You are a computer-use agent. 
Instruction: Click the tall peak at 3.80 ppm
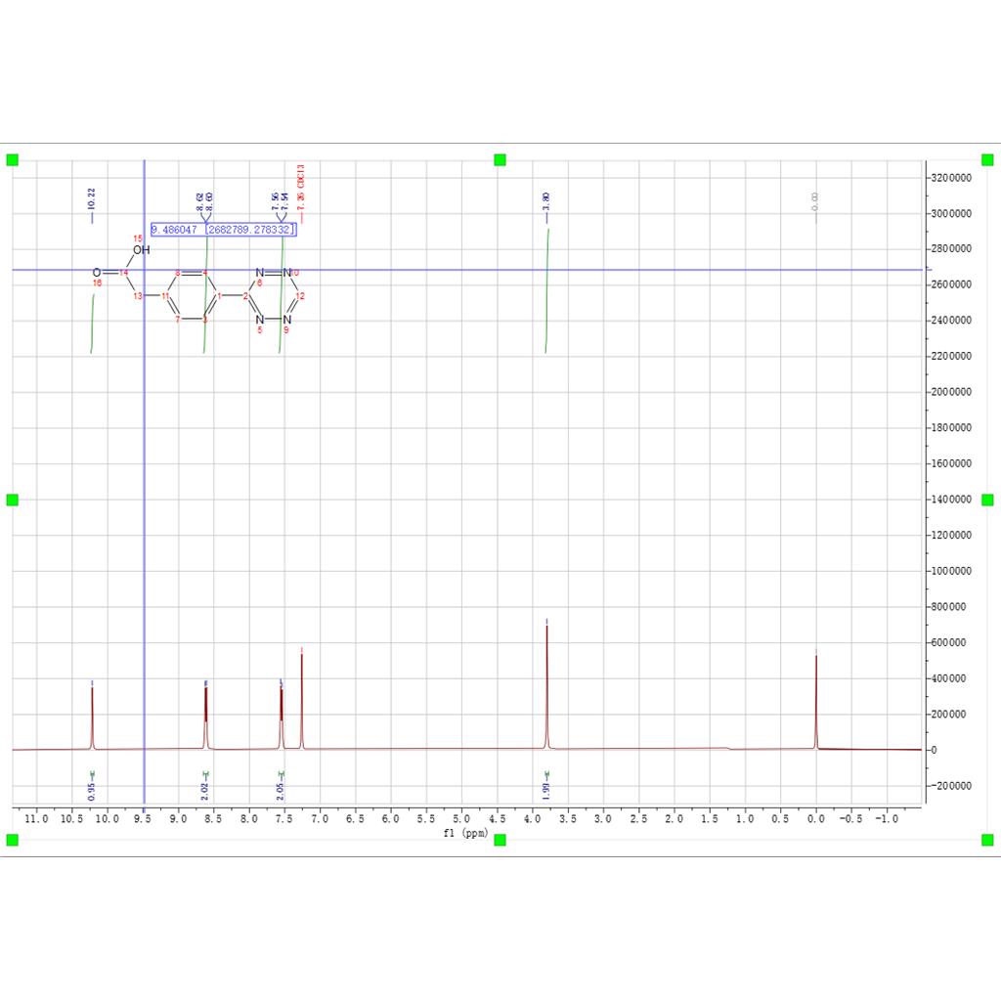point(546,684)
